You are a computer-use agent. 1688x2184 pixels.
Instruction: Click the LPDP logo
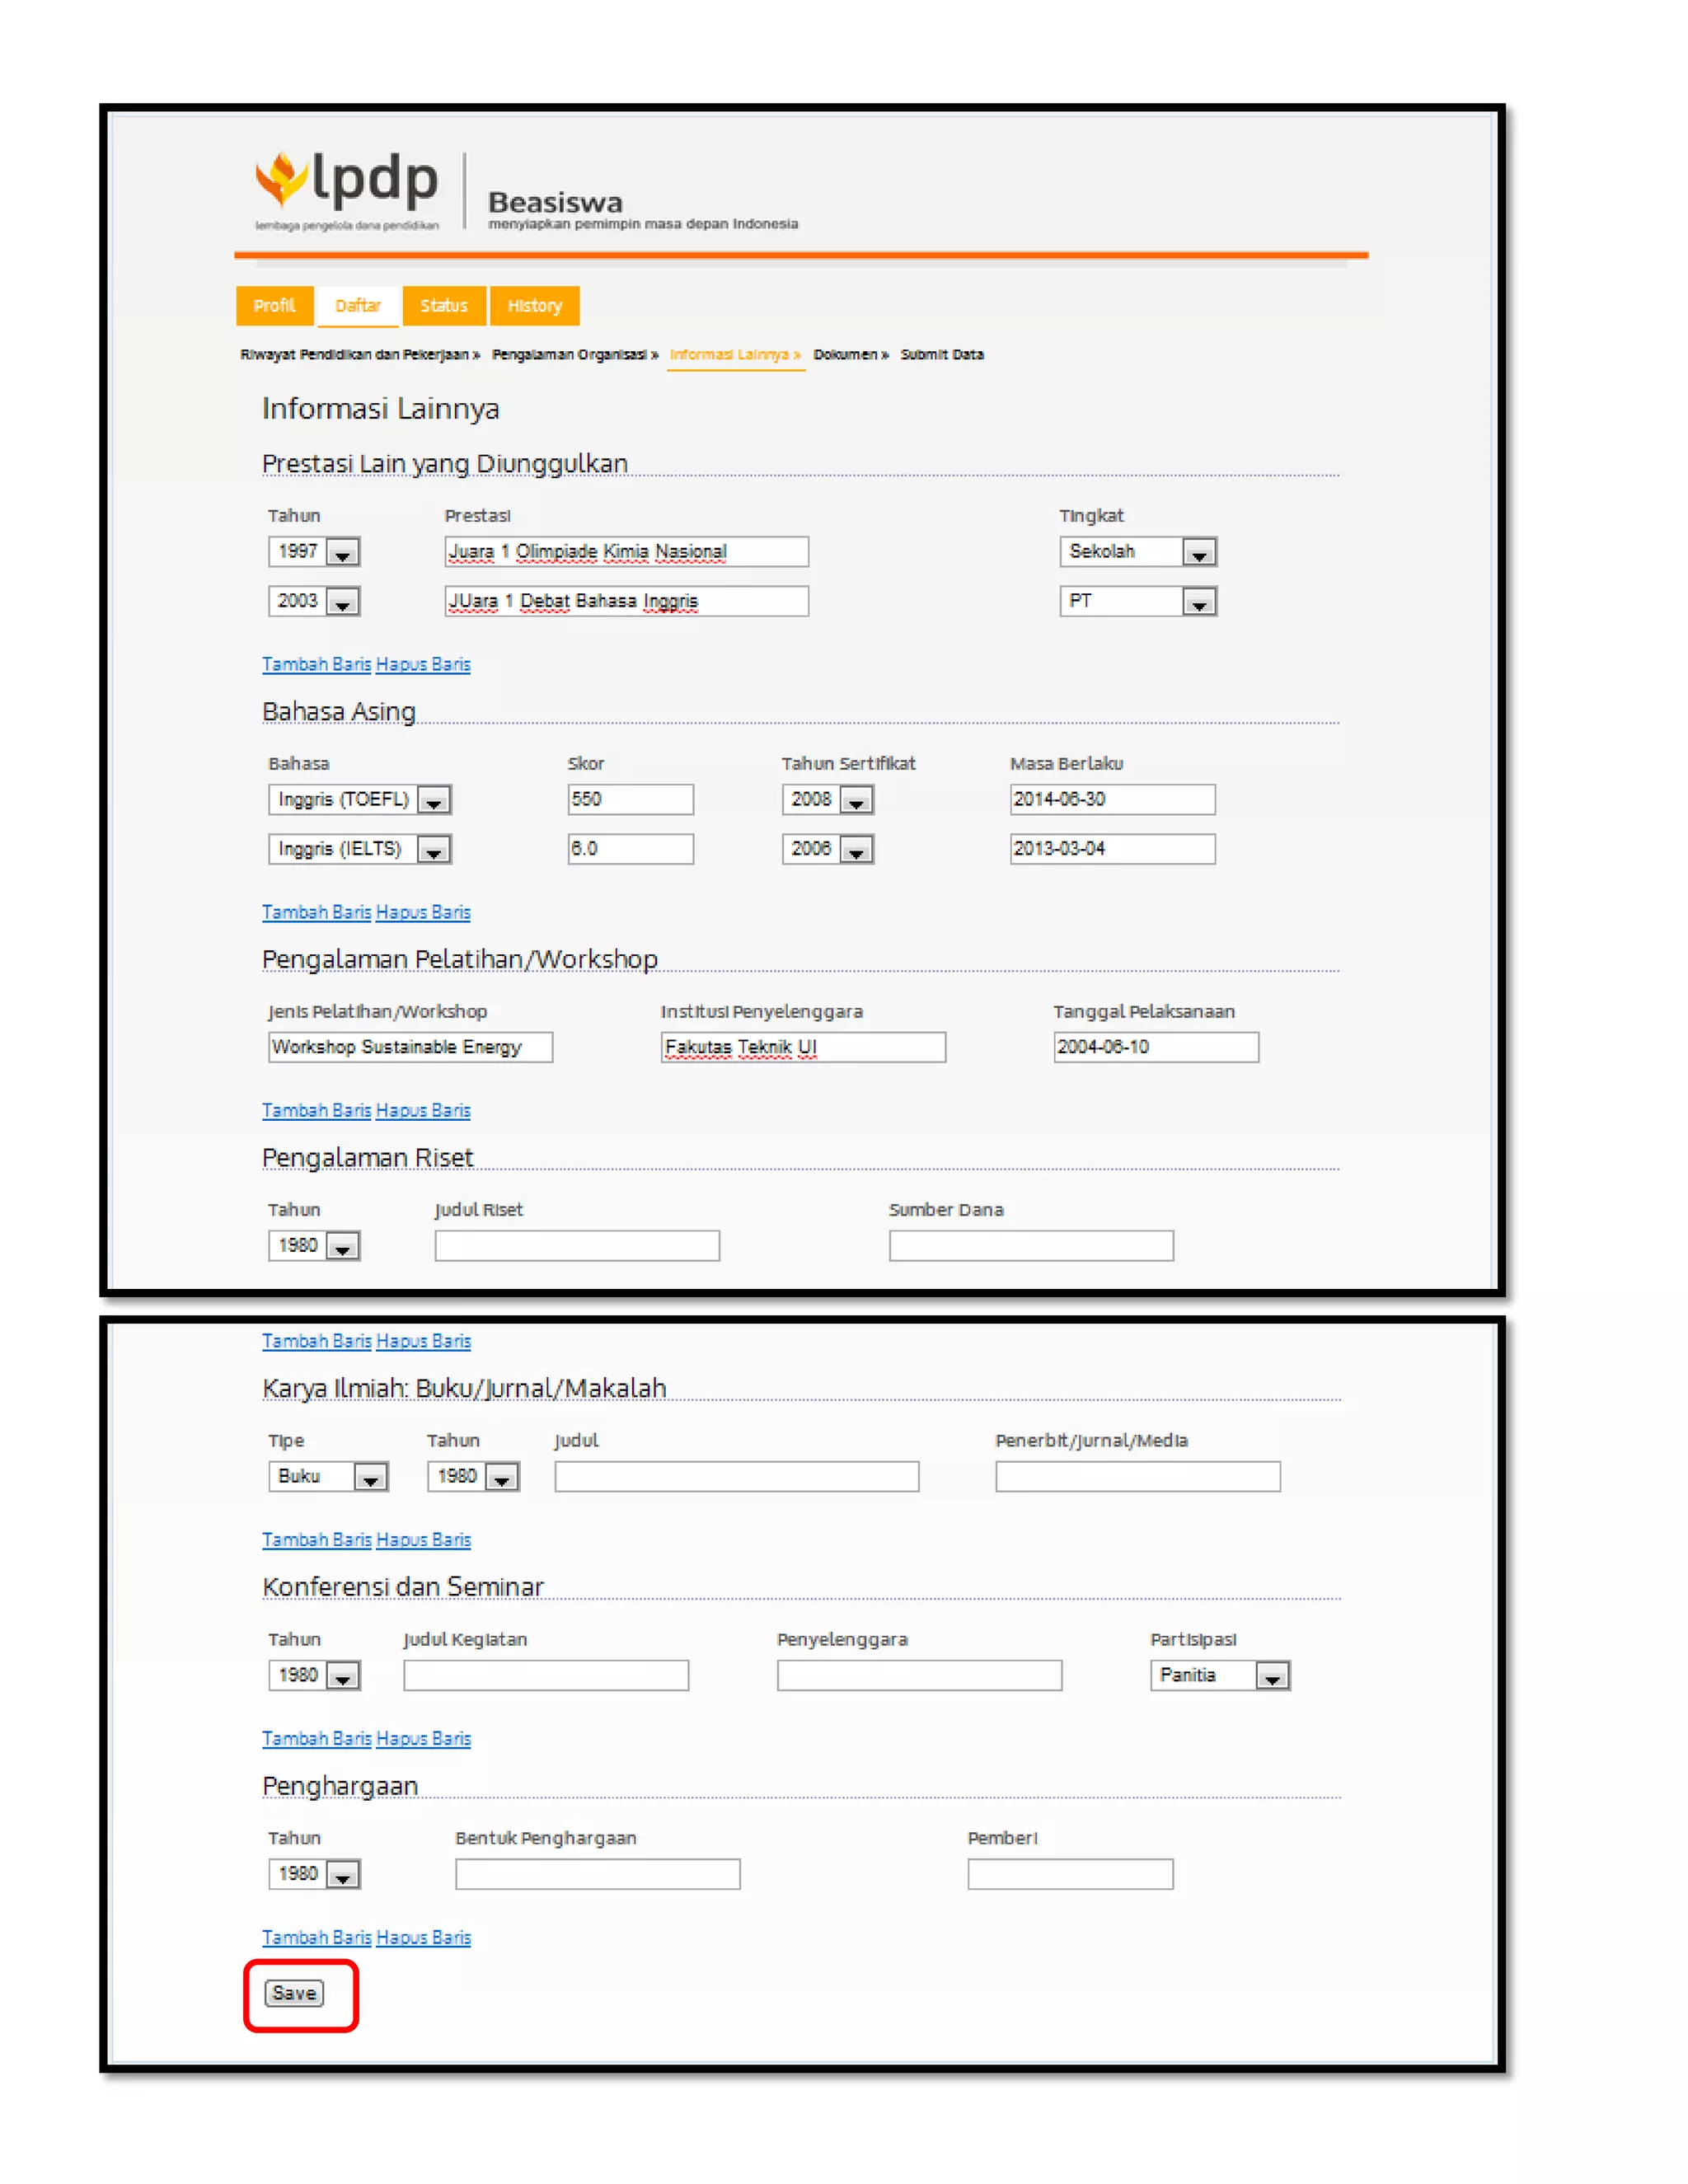click(346, 187)
